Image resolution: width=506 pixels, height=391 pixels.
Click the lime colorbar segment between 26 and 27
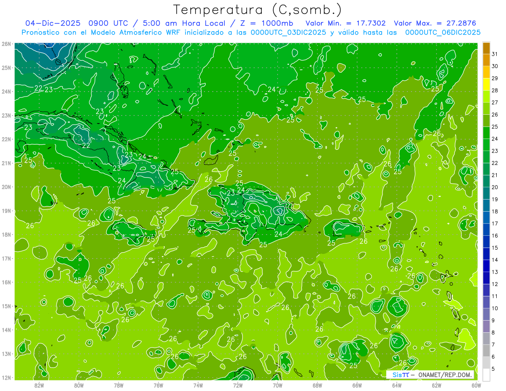click(x=486, y=108)
